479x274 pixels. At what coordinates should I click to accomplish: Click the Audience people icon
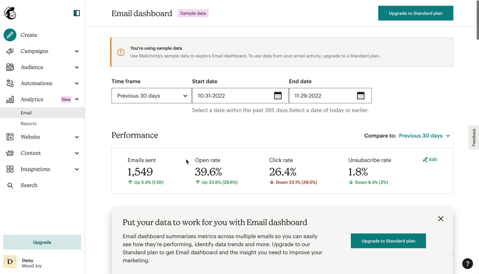pyautogui.click(x=10, y=67)
